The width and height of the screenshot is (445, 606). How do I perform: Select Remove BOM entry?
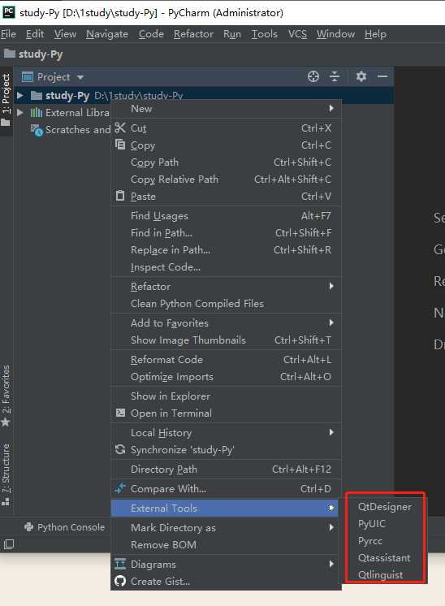click(x=226, y=544)
